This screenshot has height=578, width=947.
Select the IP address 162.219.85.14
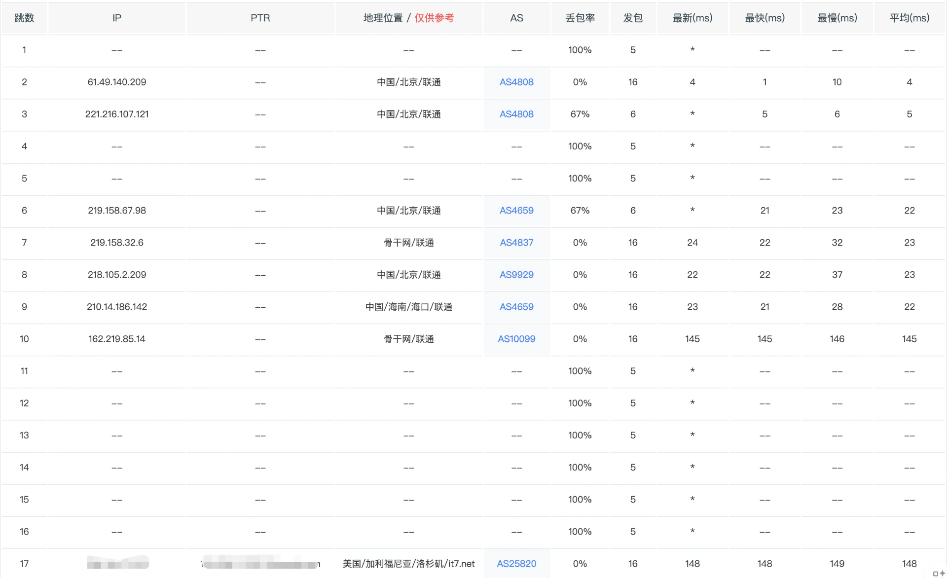[117, 338]
